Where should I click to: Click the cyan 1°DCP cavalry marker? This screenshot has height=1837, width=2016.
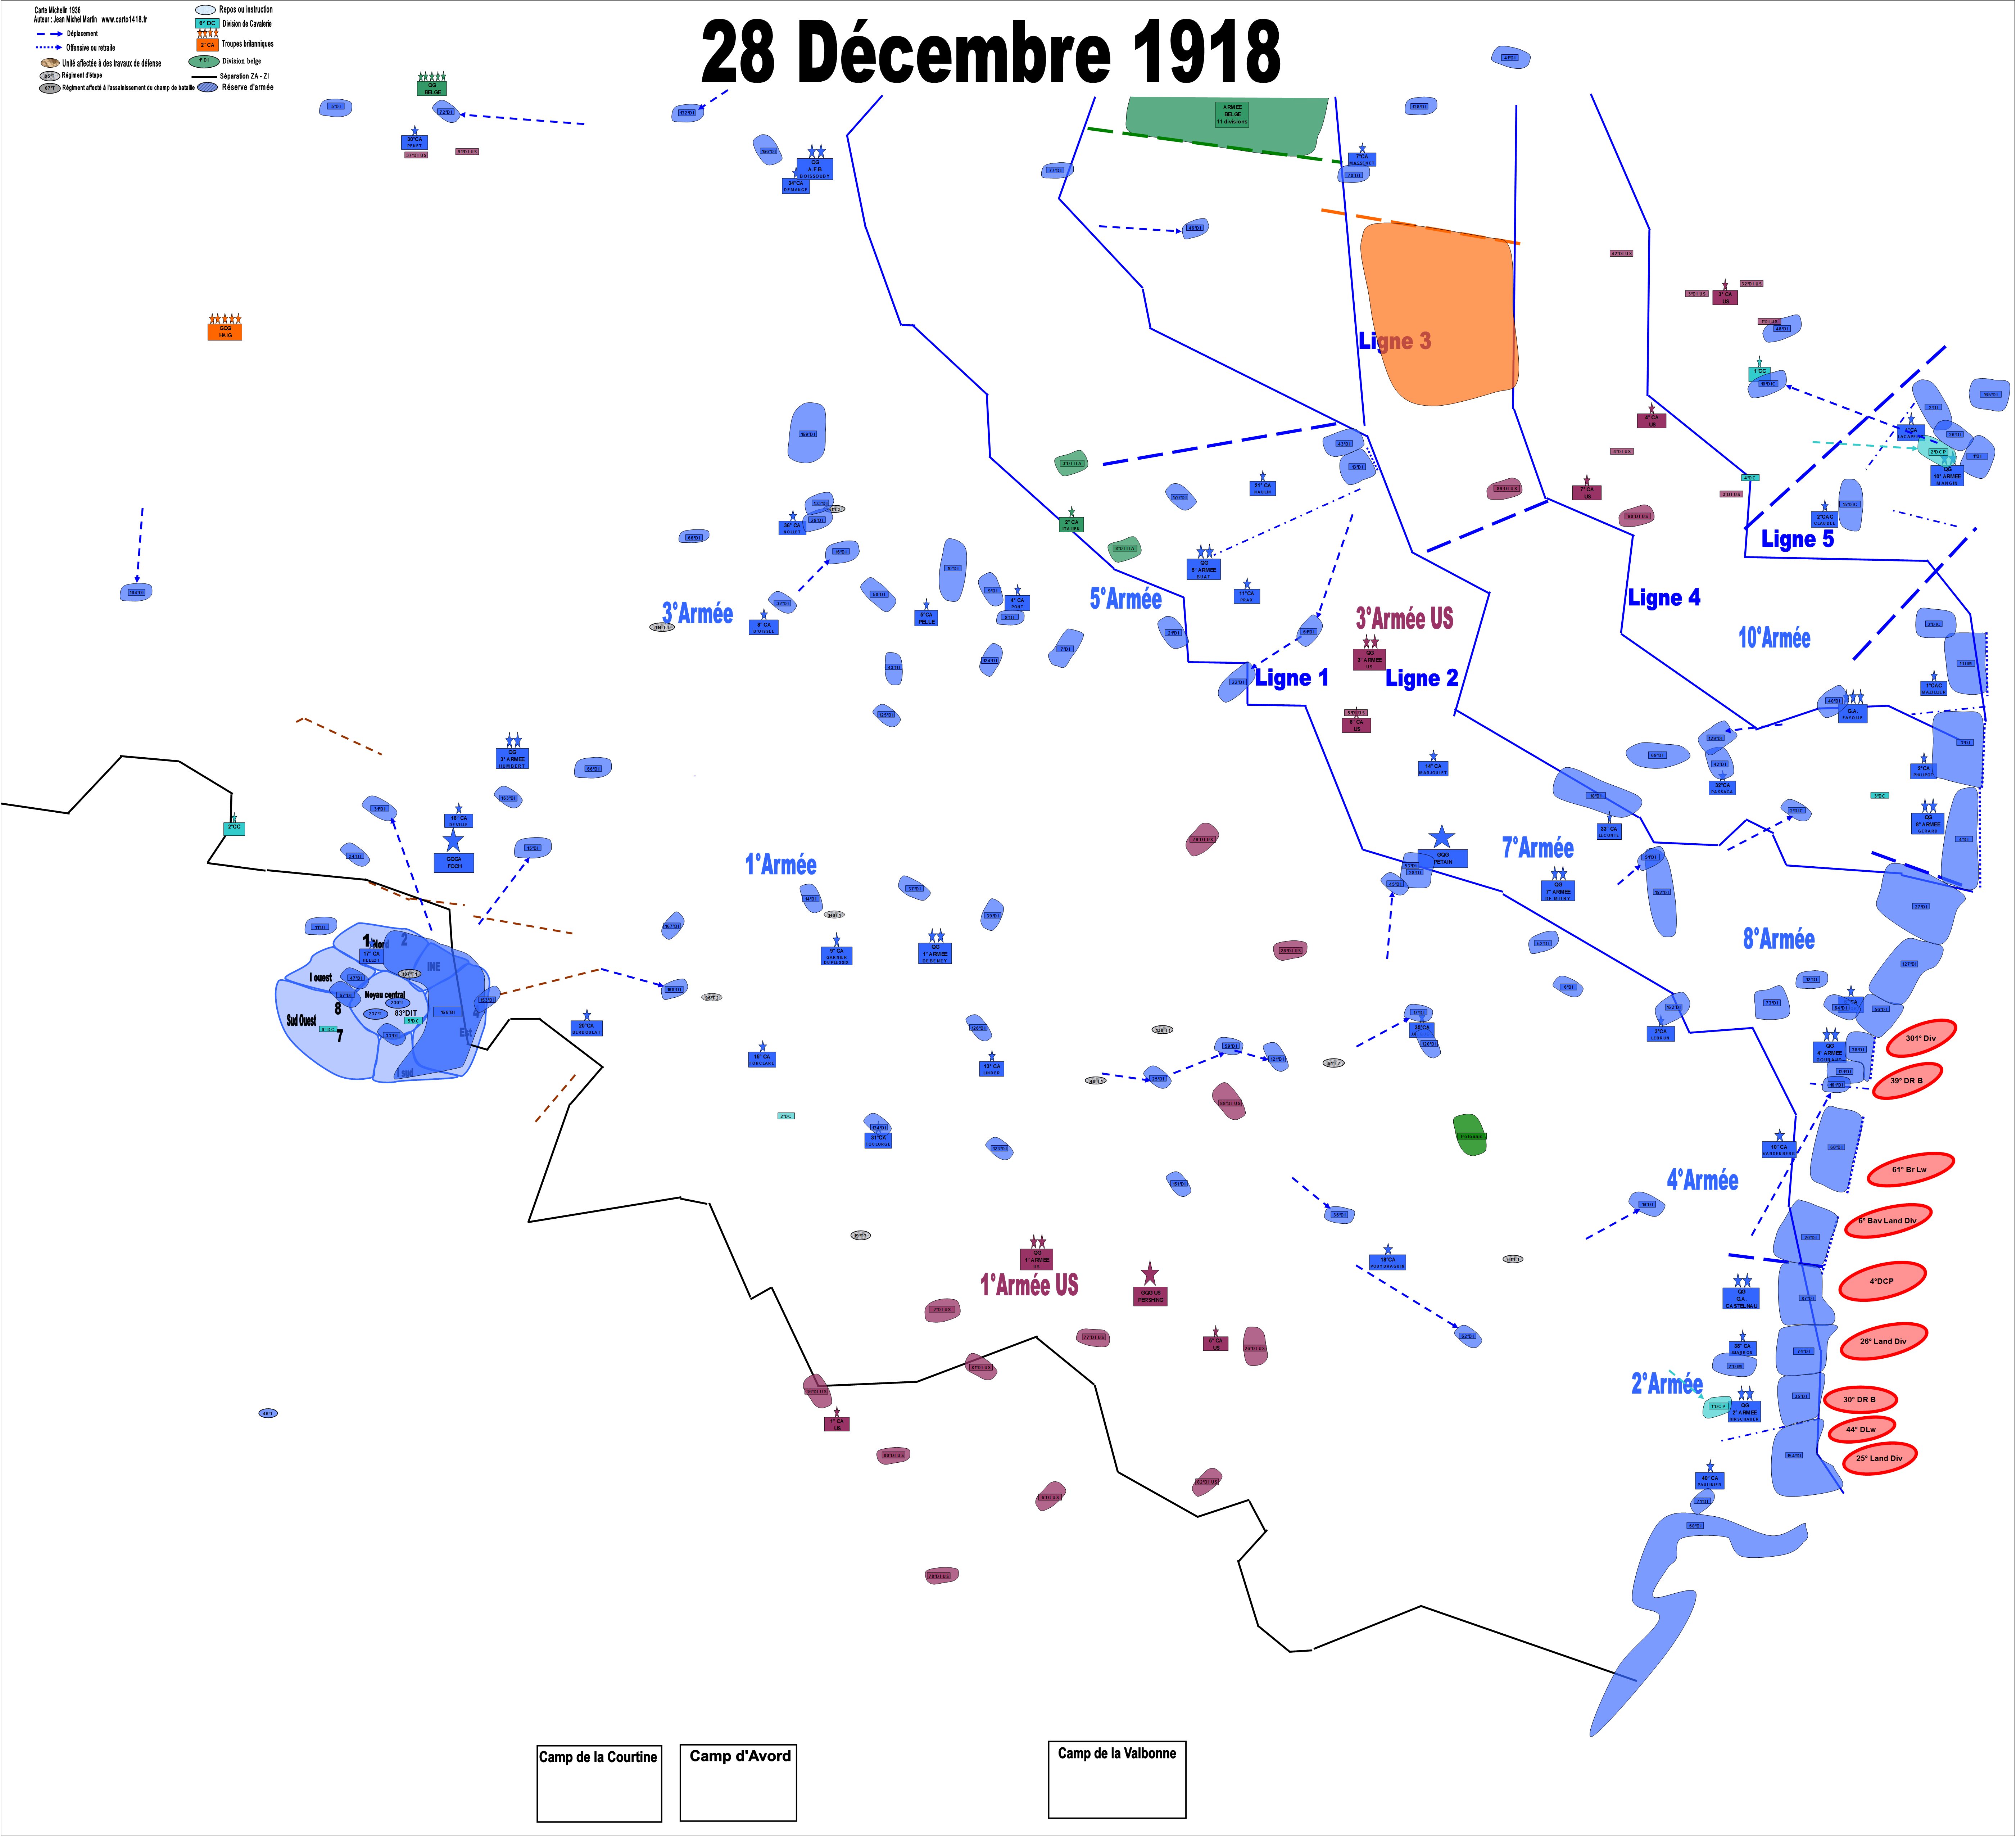[x=1717, y=1407]
